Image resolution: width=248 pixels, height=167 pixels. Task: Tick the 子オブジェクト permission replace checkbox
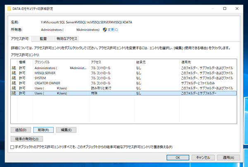pyautogui.click(x=12, y=147)
